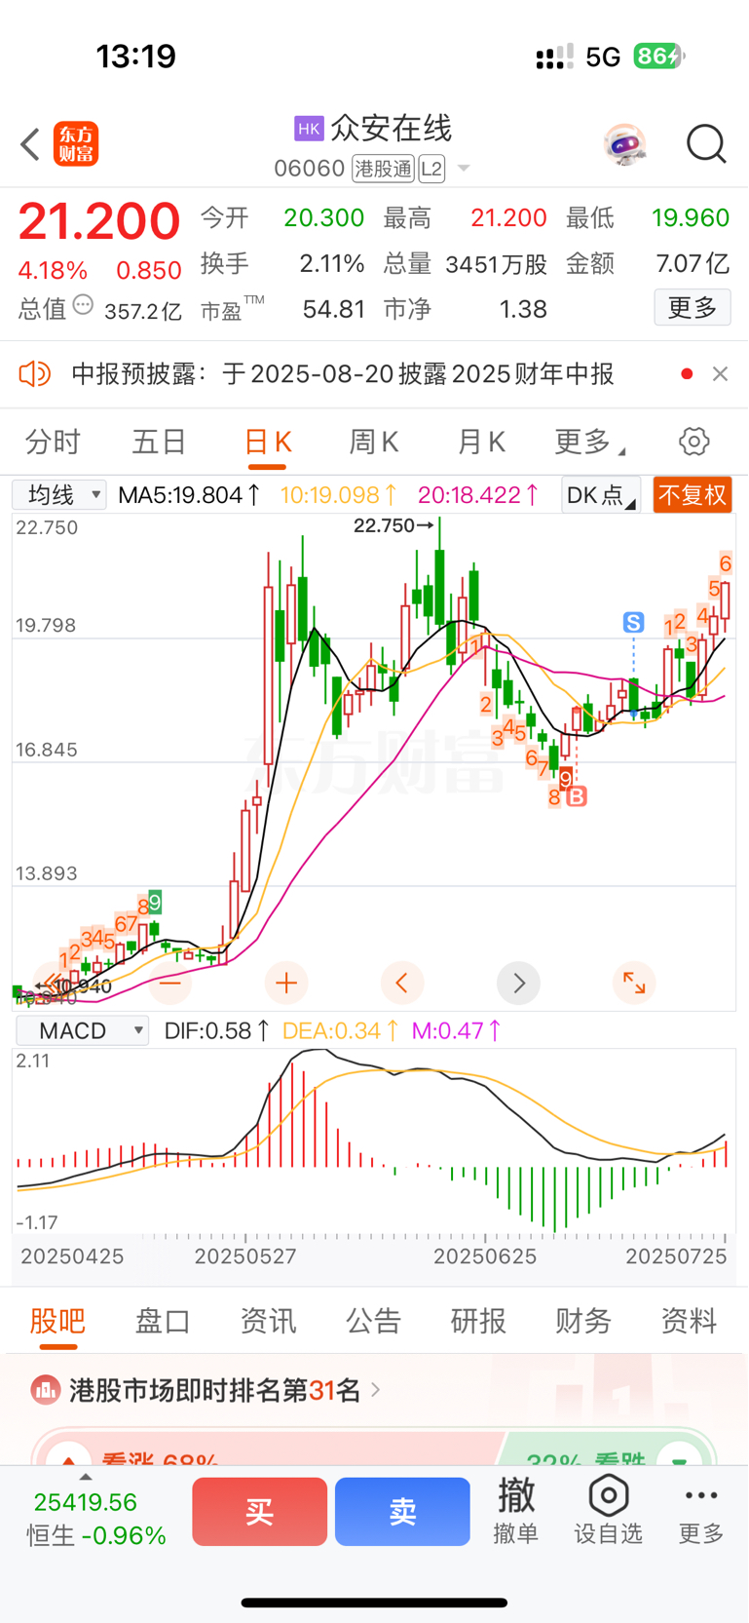Tap the 总值 info bubble icon
This screenshot has height=1623, width=749.
84,305
